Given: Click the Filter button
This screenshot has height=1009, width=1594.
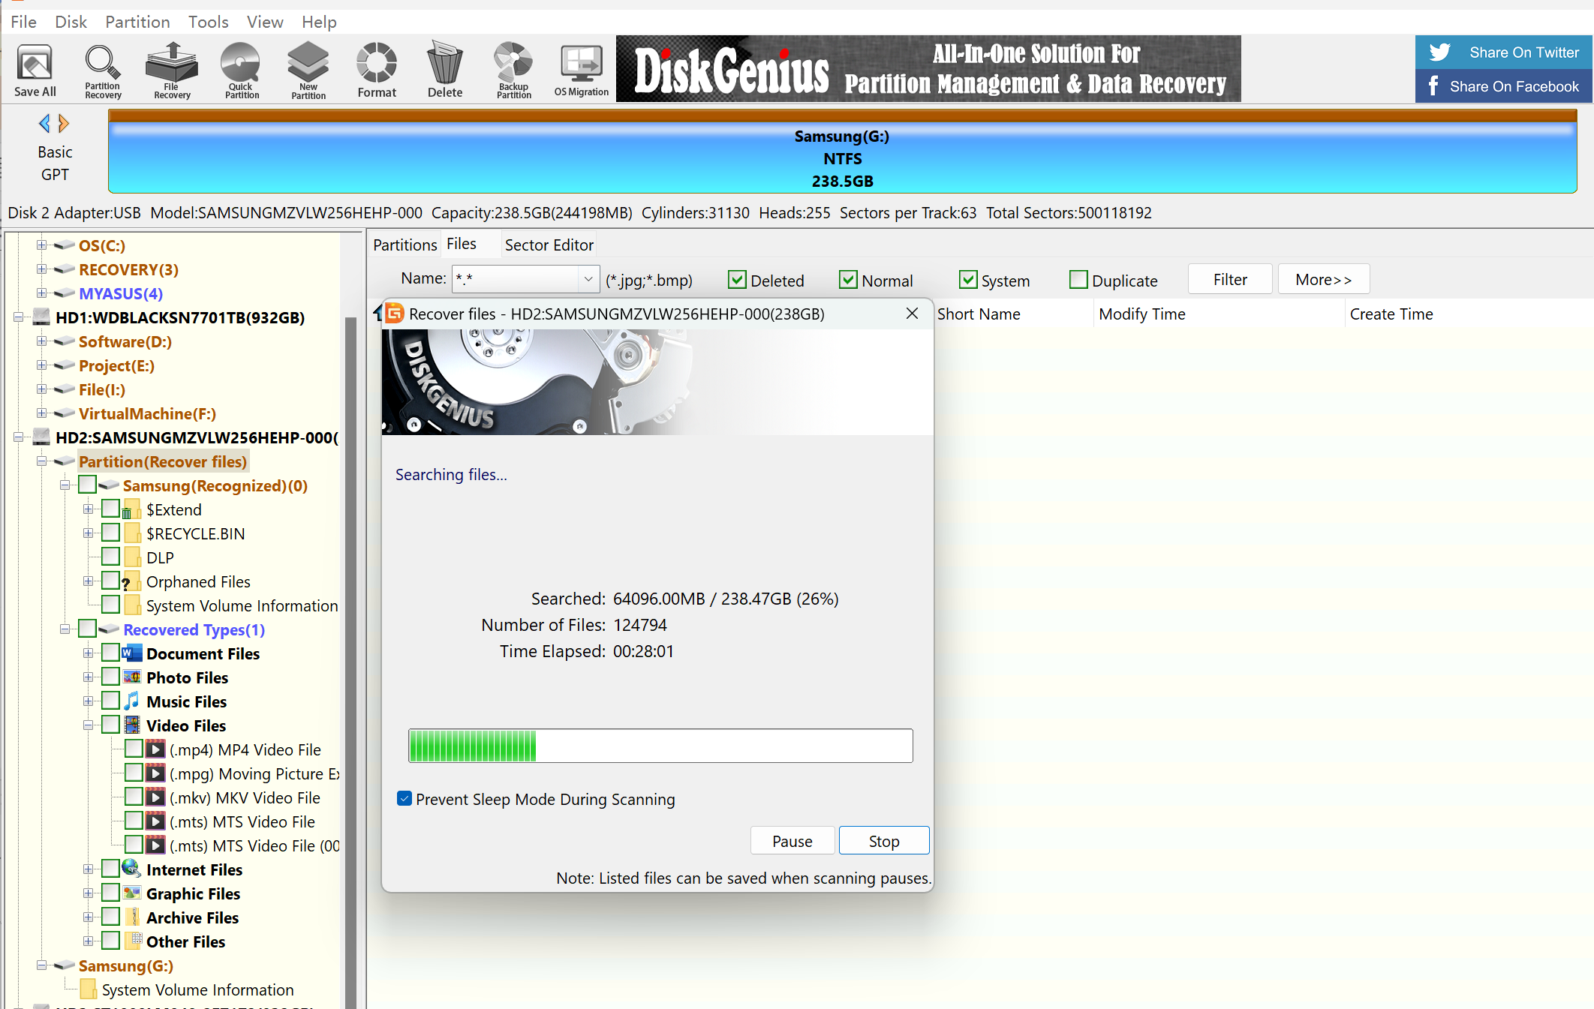Looking at the screenshot, I should coord(1230,279).
